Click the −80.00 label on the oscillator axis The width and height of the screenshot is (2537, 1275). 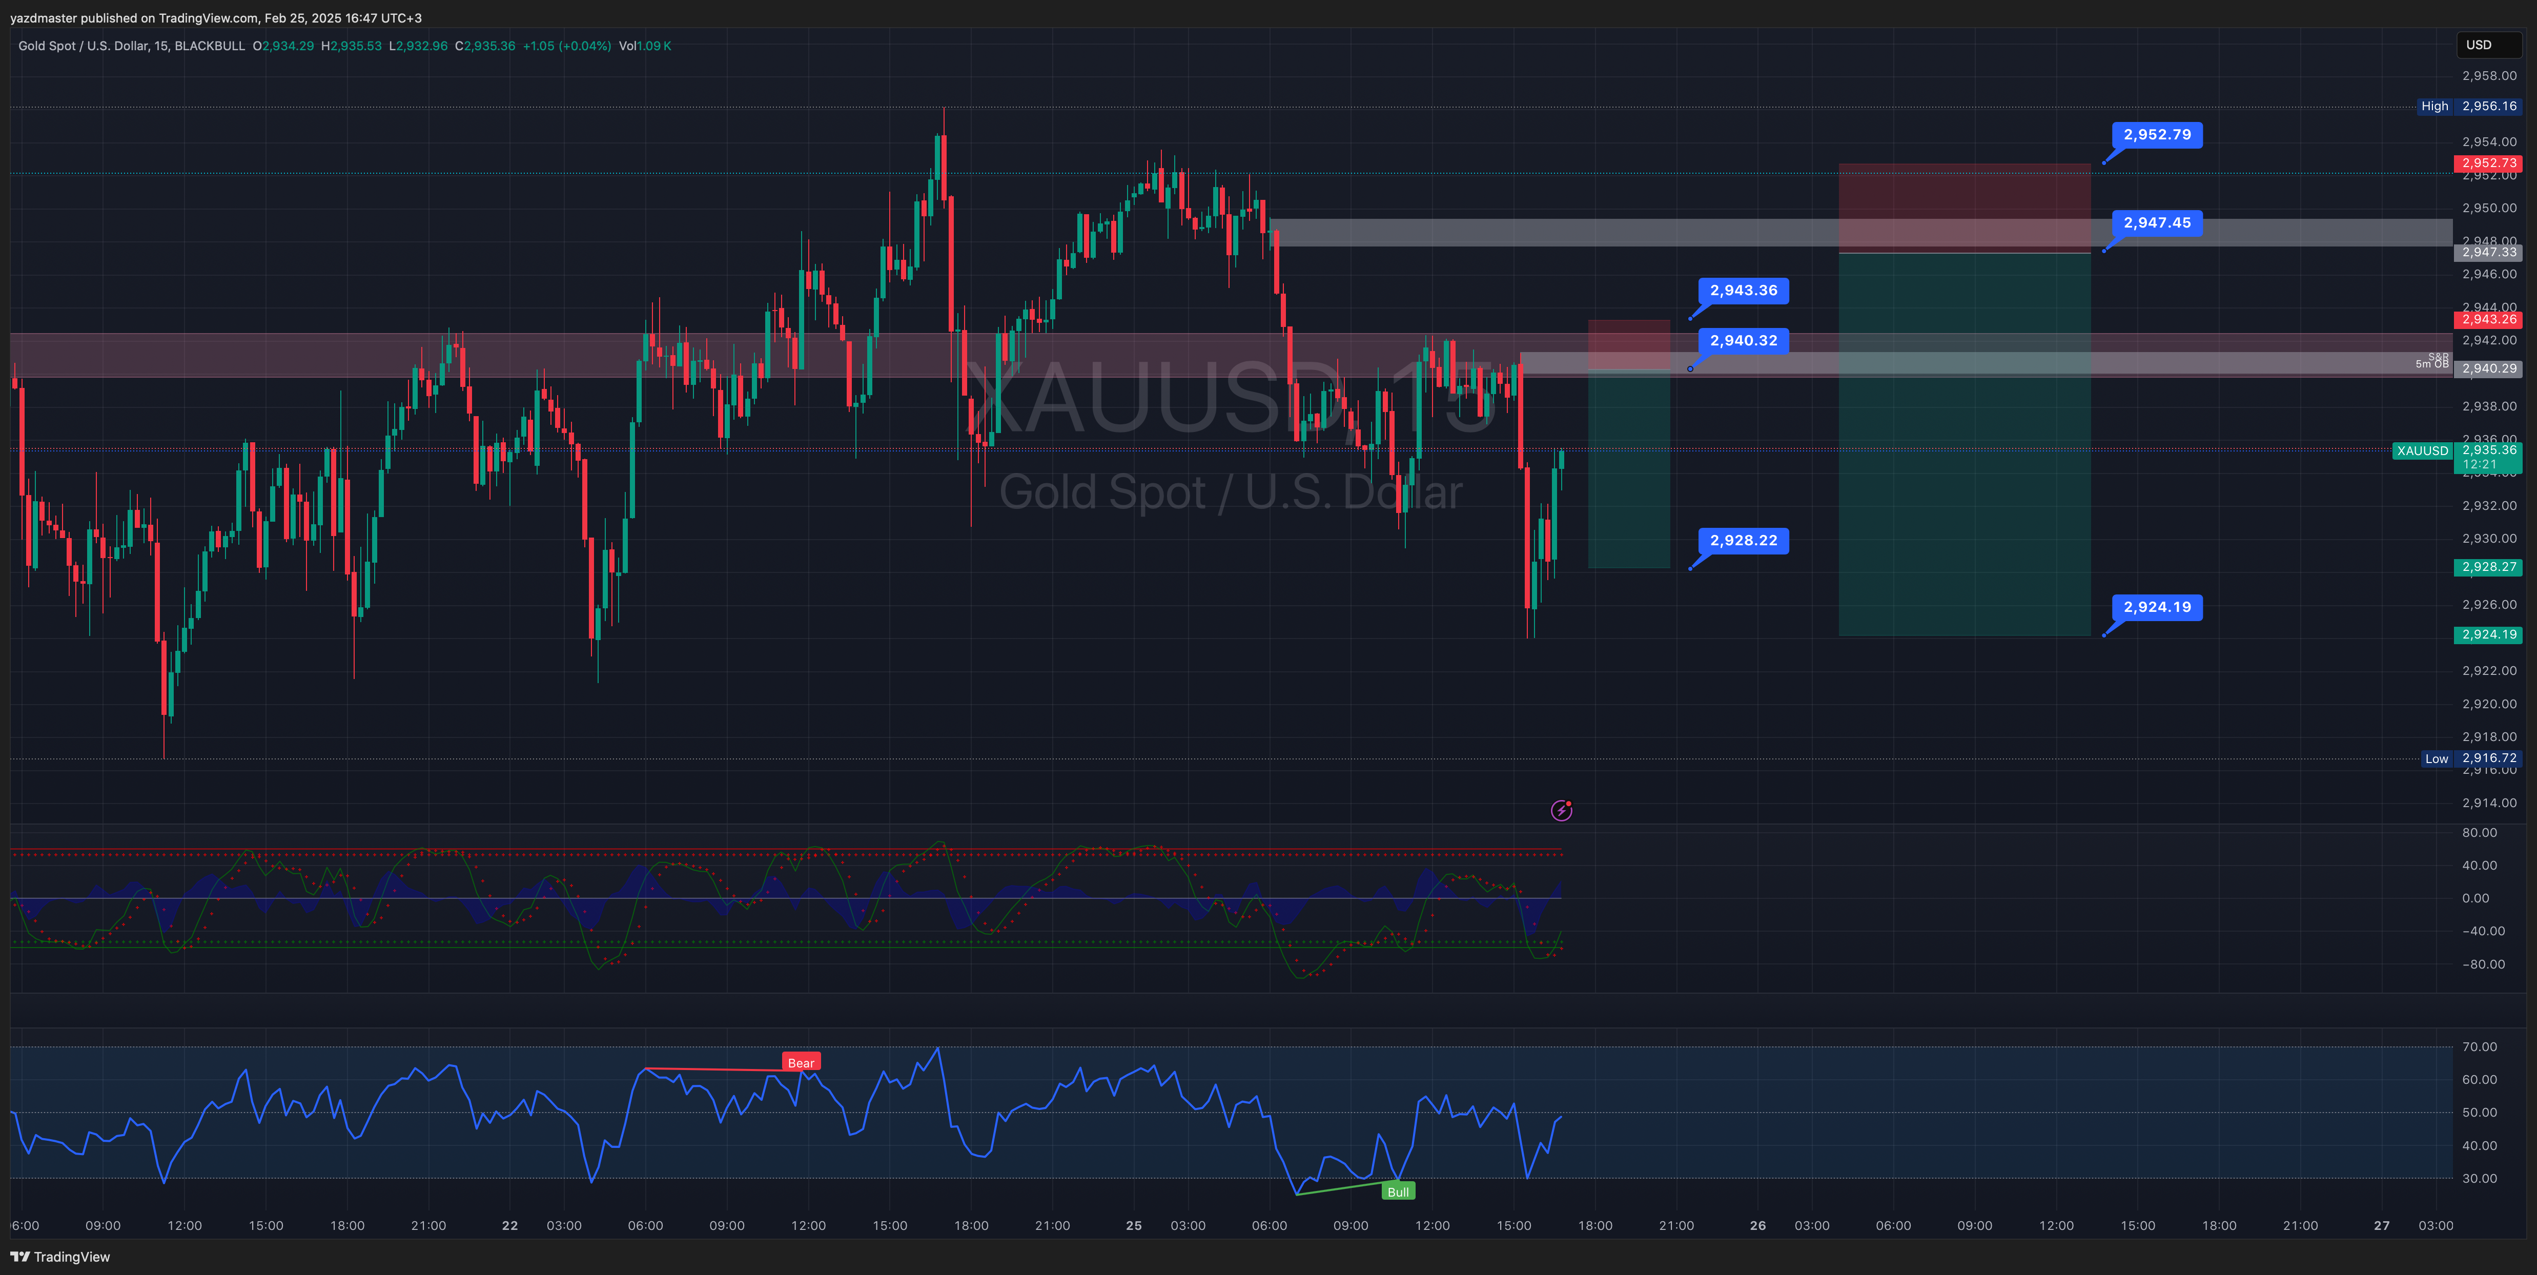click(2483, 964)
